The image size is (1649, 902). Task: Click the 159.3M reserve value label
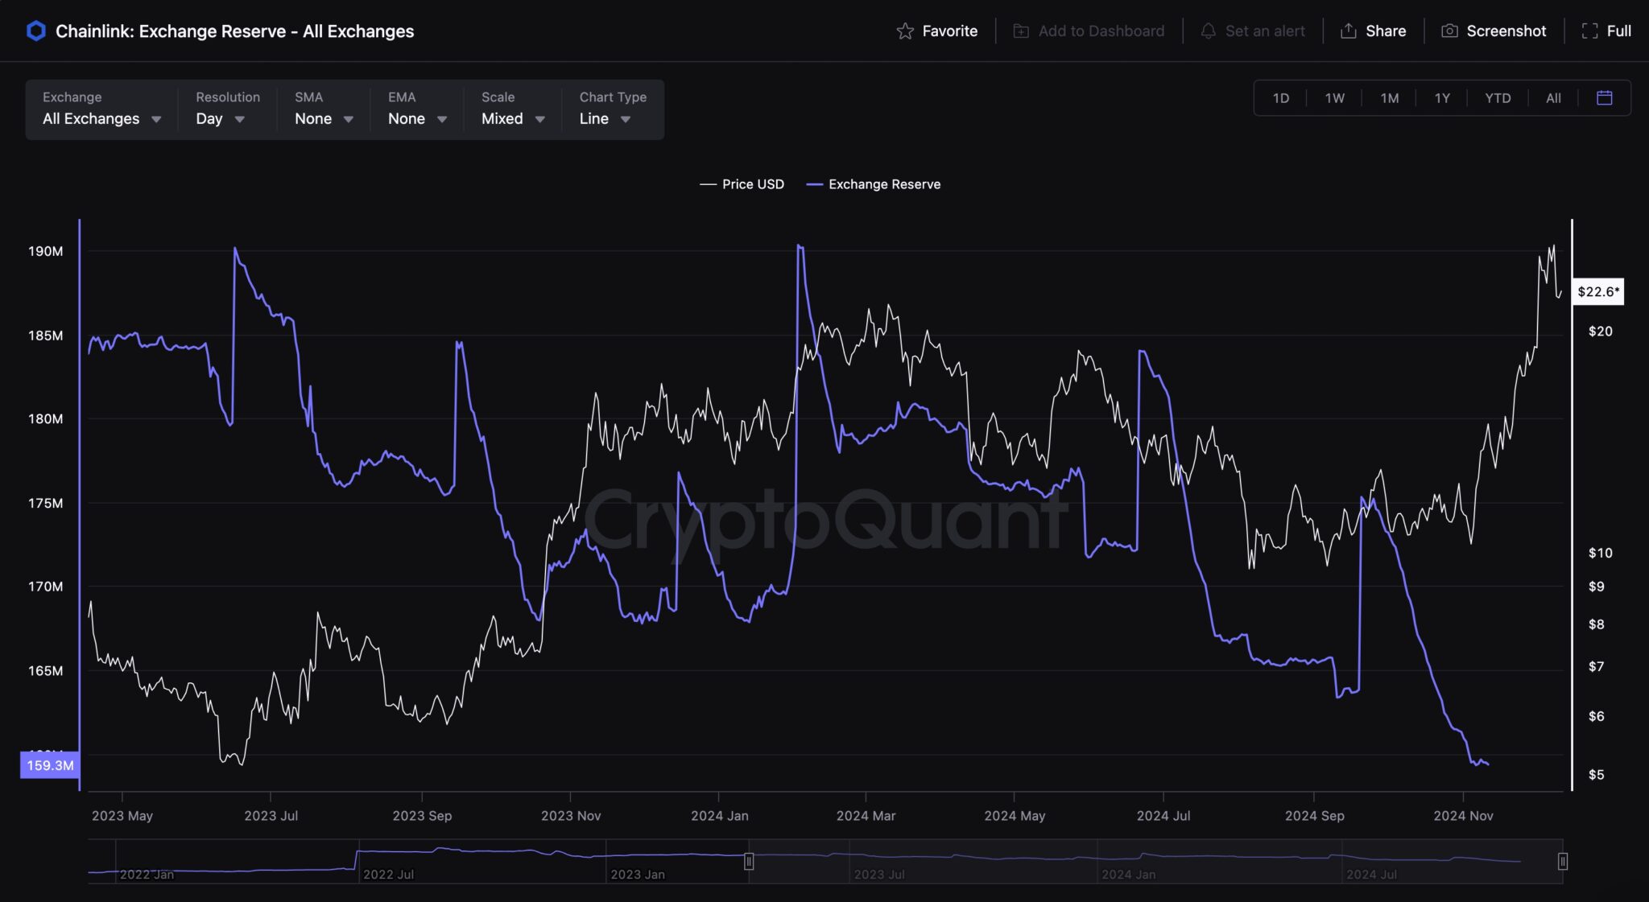click(50, 766)
